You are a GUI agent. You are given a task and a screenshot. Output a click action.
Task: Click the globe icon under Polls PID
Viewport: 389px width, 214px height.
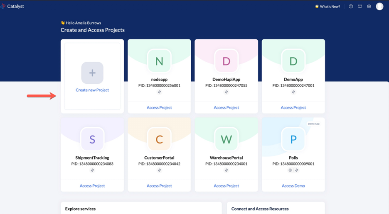291,170
